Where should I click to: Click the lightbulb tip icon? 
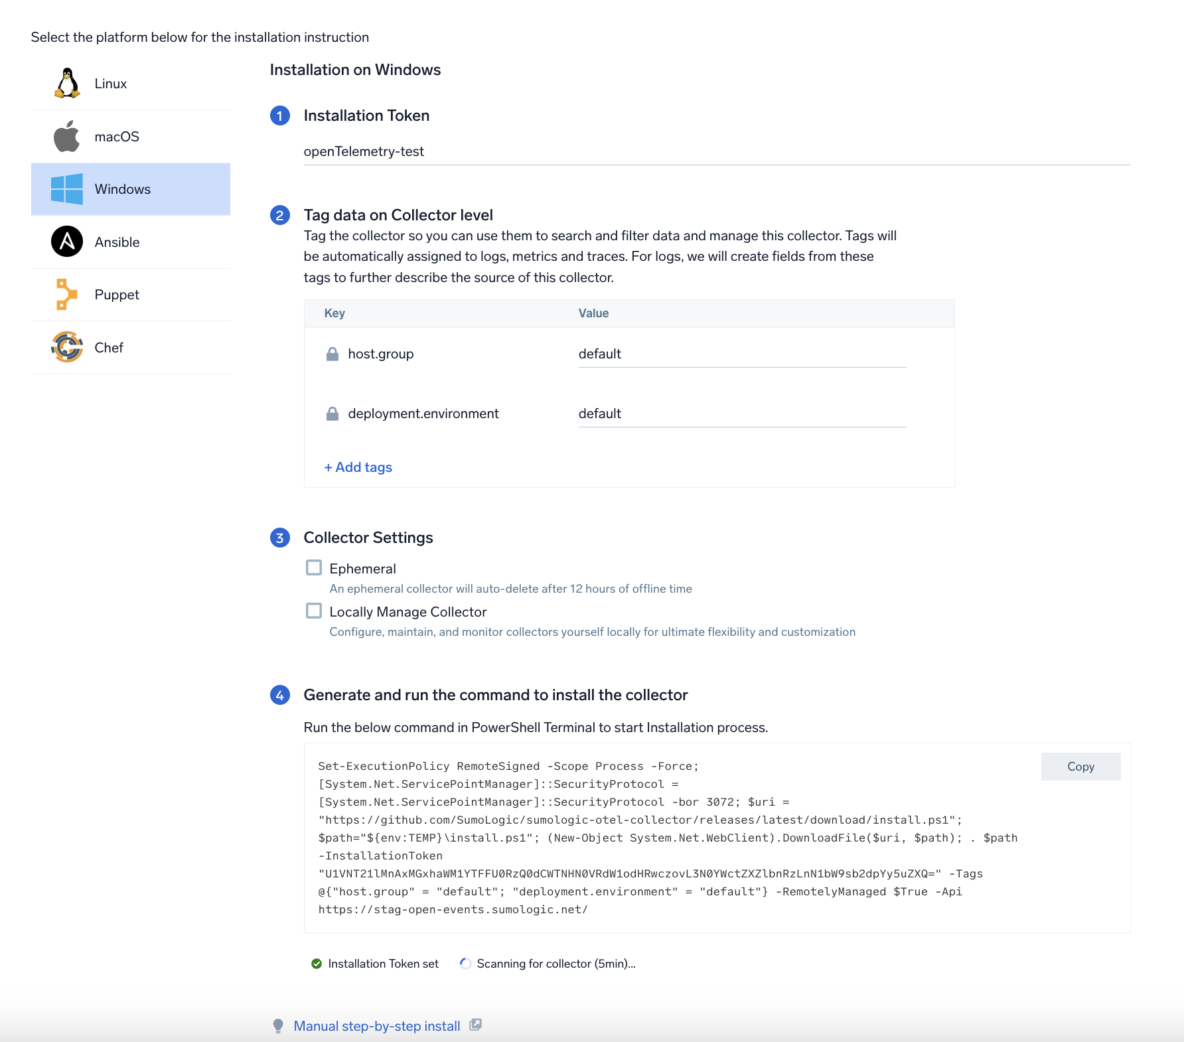(x=278, y=1026)
